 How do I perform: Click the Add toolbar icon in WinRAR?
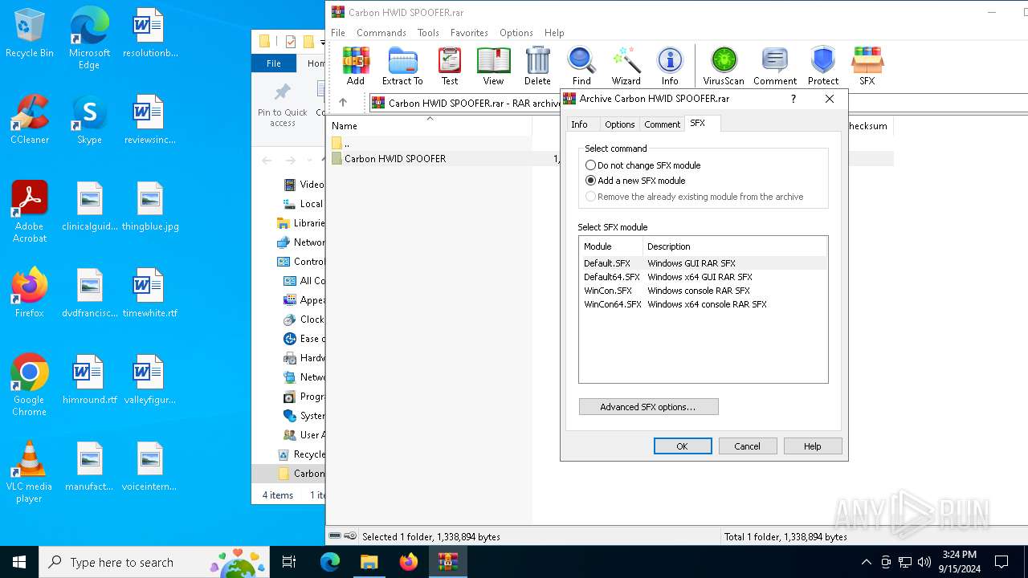tap(356, 66)
